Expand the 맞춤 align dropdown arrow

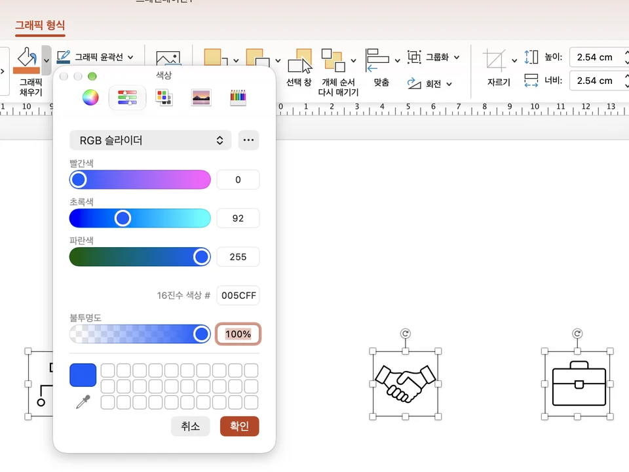click(x=397, y=60)
